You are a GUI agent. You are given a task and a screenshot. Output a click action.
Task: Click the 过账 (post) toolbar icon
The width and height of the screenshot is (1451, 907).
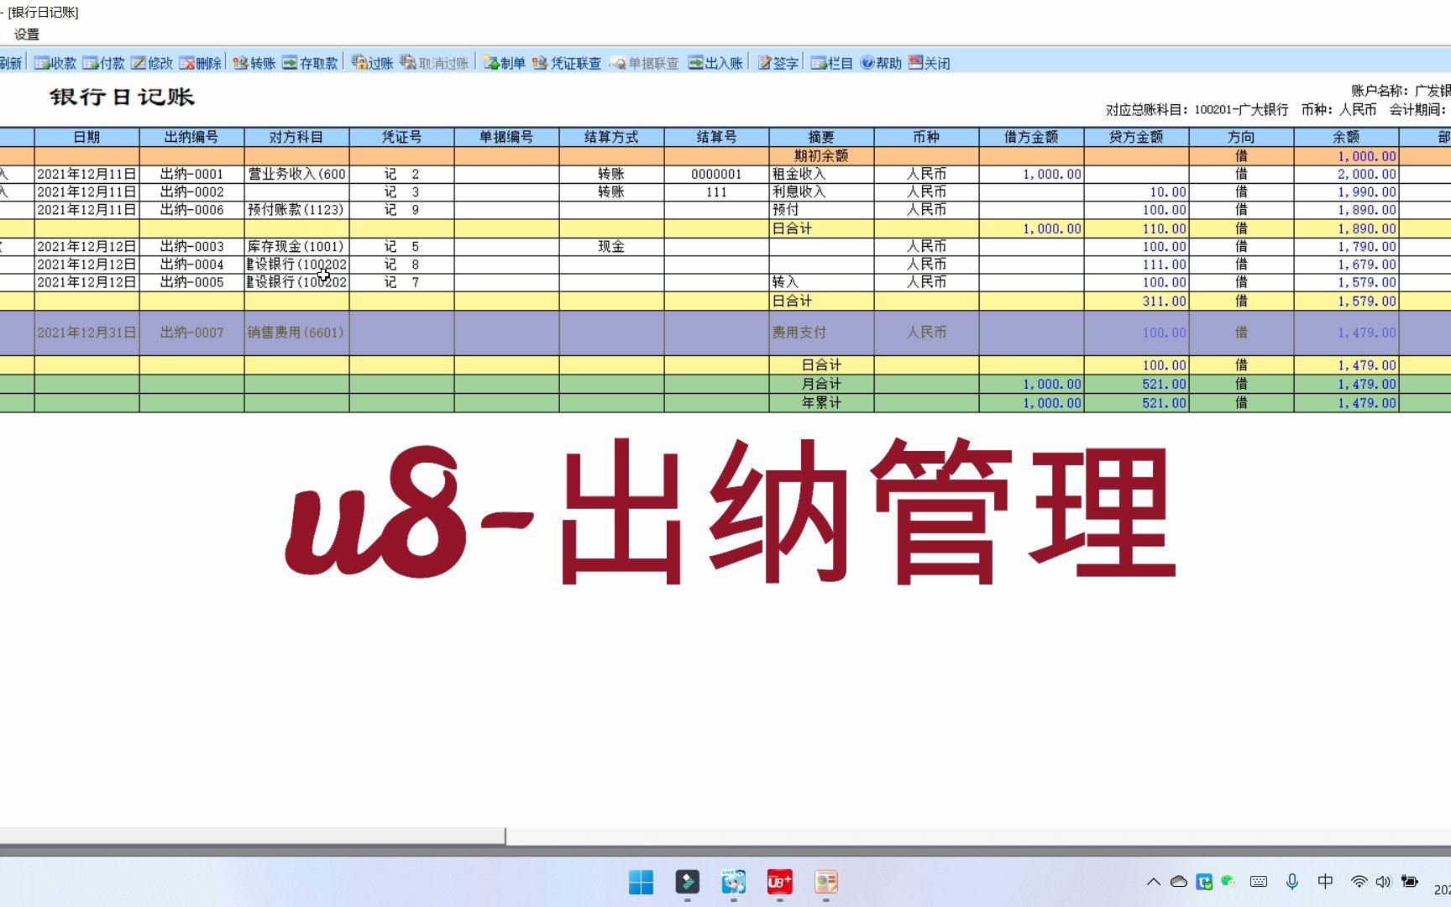372,63
